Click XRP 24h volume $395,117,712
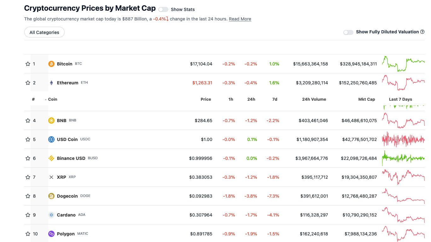431x242 pixels. (315, 177)
